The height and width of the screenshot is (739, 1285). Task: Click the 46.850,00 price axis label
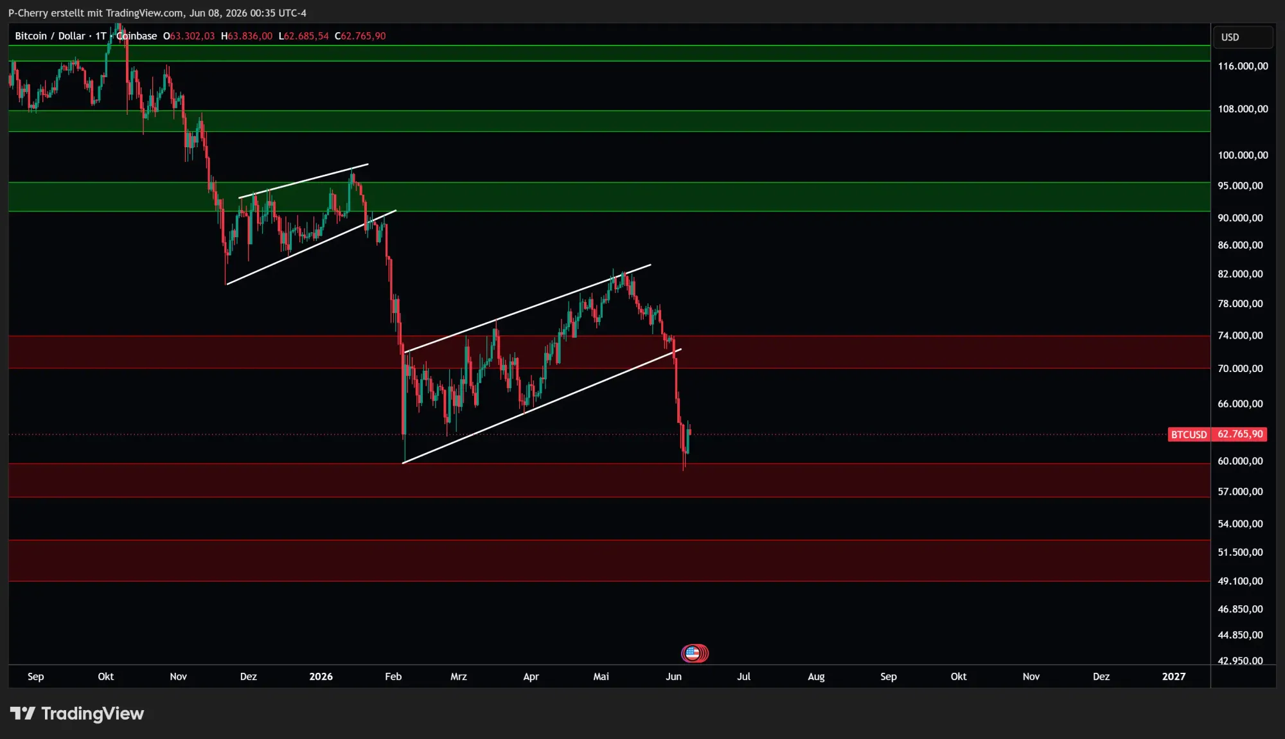(1240, 609)
